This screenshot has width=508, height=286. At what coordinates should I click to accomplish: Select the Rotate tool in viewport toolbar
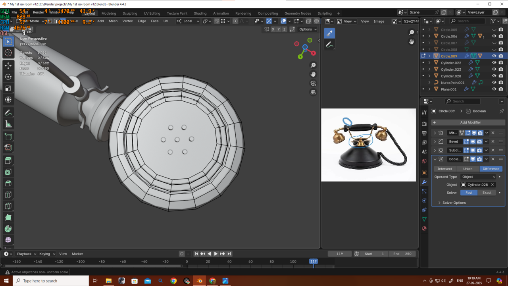8,77
